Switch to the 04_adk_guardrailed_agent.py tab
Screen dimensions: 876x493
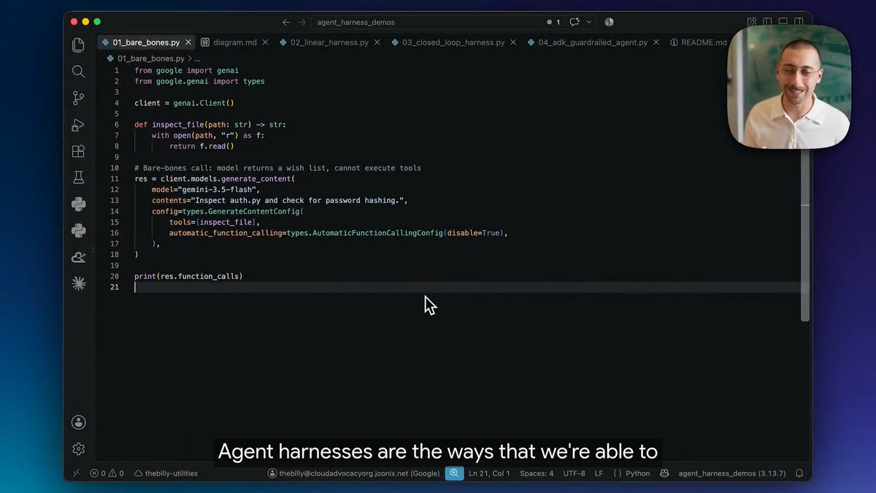coord(593,42)
